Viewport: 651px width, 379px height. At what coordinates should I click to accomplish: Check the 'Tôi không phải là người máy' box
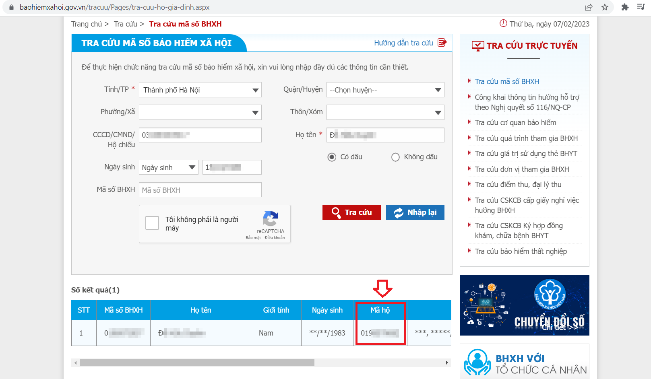[152, 223]
